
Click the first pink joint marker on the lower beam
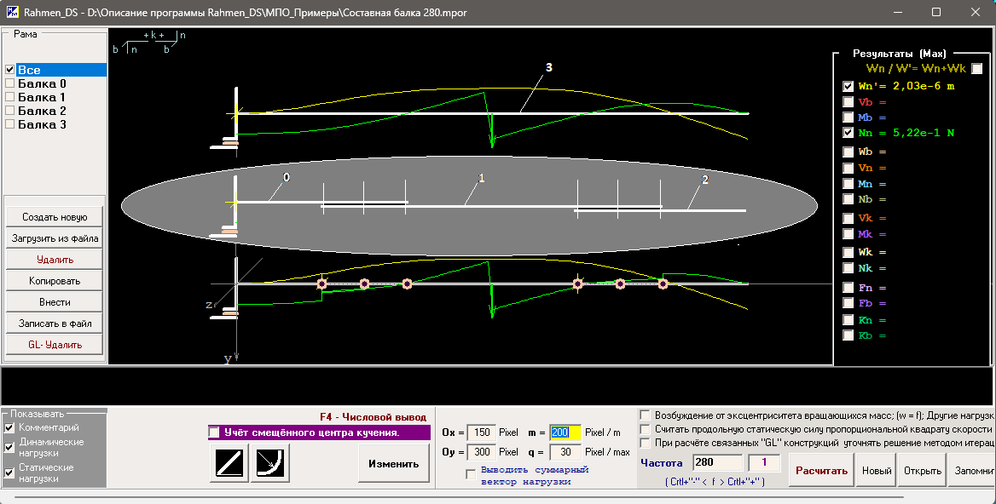click(x=321, y=284)
